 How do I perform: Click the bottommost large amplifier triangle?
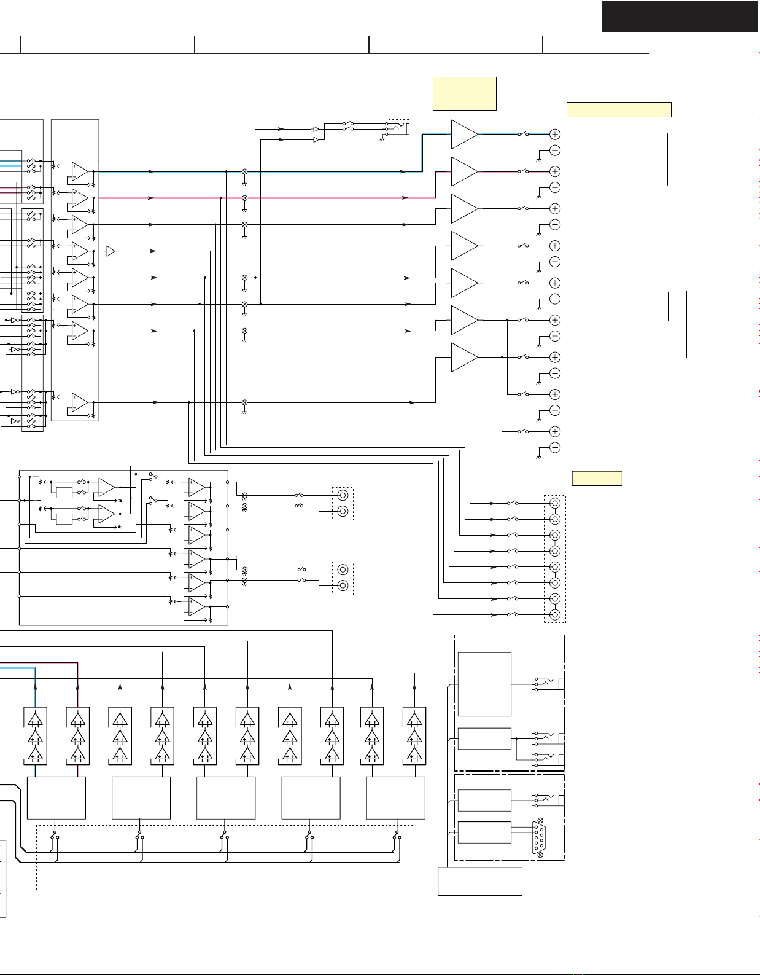[464, 357]
